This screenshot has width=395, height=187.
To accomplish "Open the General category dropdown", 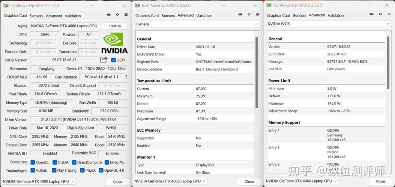I will coord(197,24).
